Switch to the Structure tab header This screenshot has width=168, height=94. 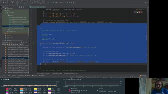(x=5, y=42)
